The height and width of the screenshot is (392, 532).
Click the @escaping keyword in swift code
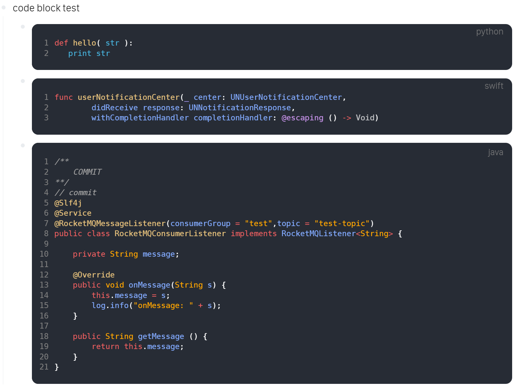click(x=302, y=118)
